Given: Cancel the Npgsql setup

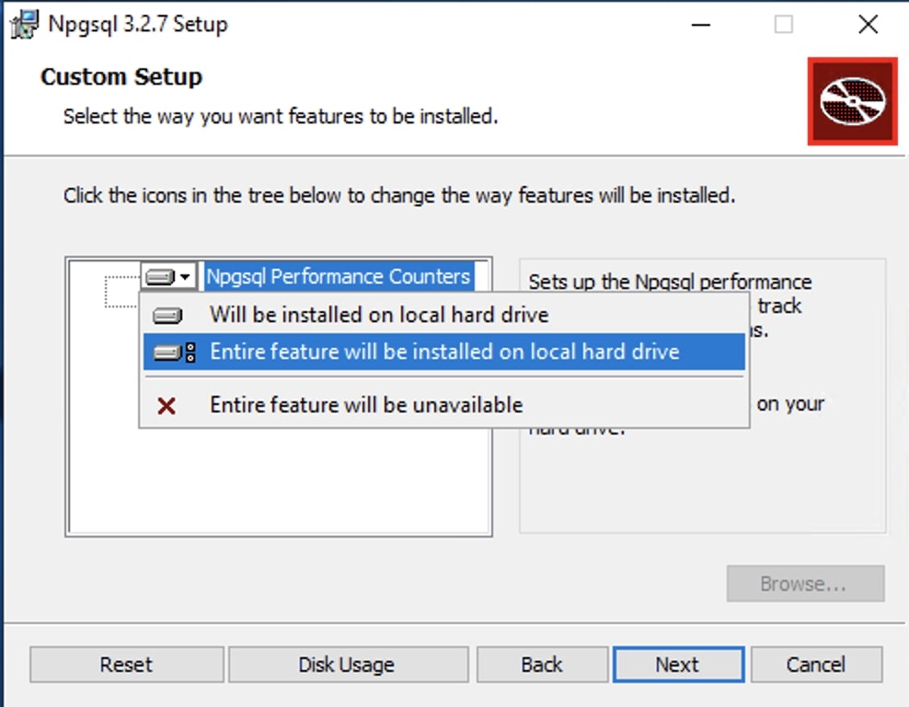Looking at the screenshot, I should pos(816,664).
